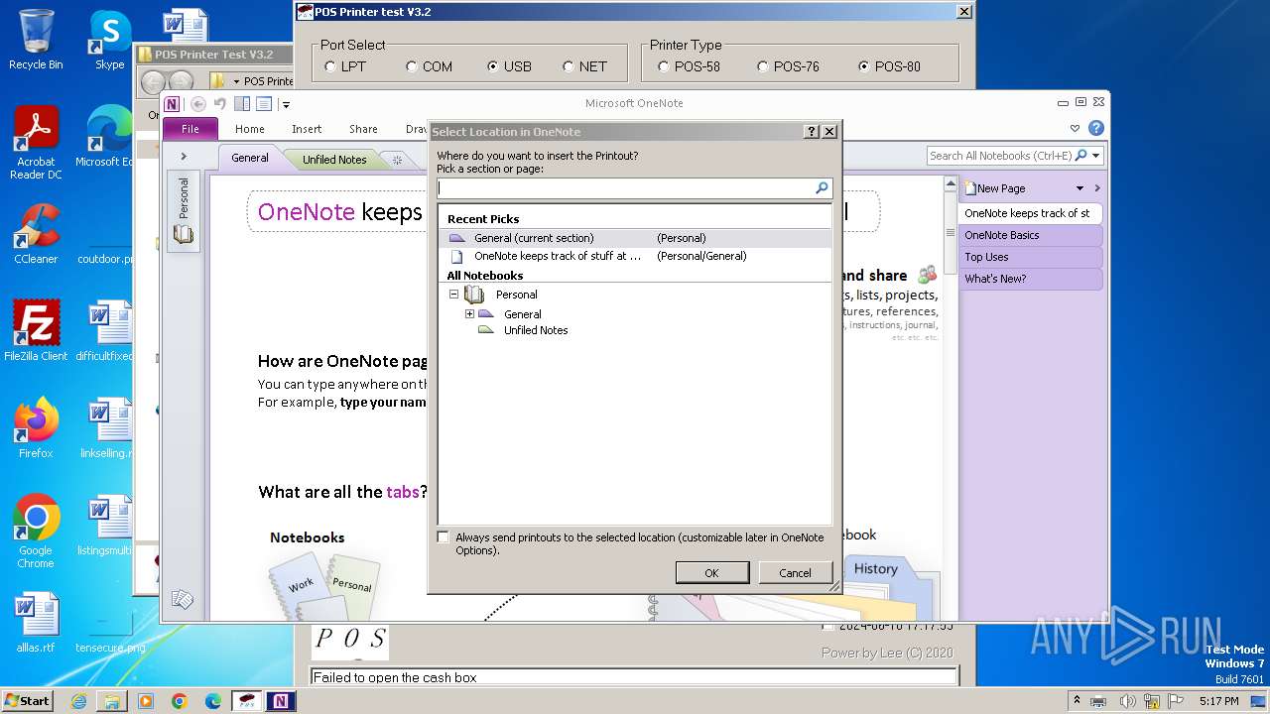The width and height of the screenshot is (1270, 714).
Task: Open the New Page dropdown arrow
Action: click(x=1079, y=188)
